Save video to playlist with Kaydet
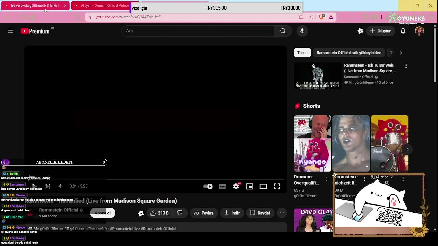 coord(260,213)
